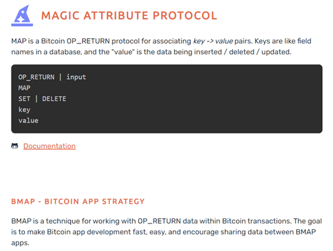
Task: Click the GitHub octocat icon
Action: click(x=15, y=146)
